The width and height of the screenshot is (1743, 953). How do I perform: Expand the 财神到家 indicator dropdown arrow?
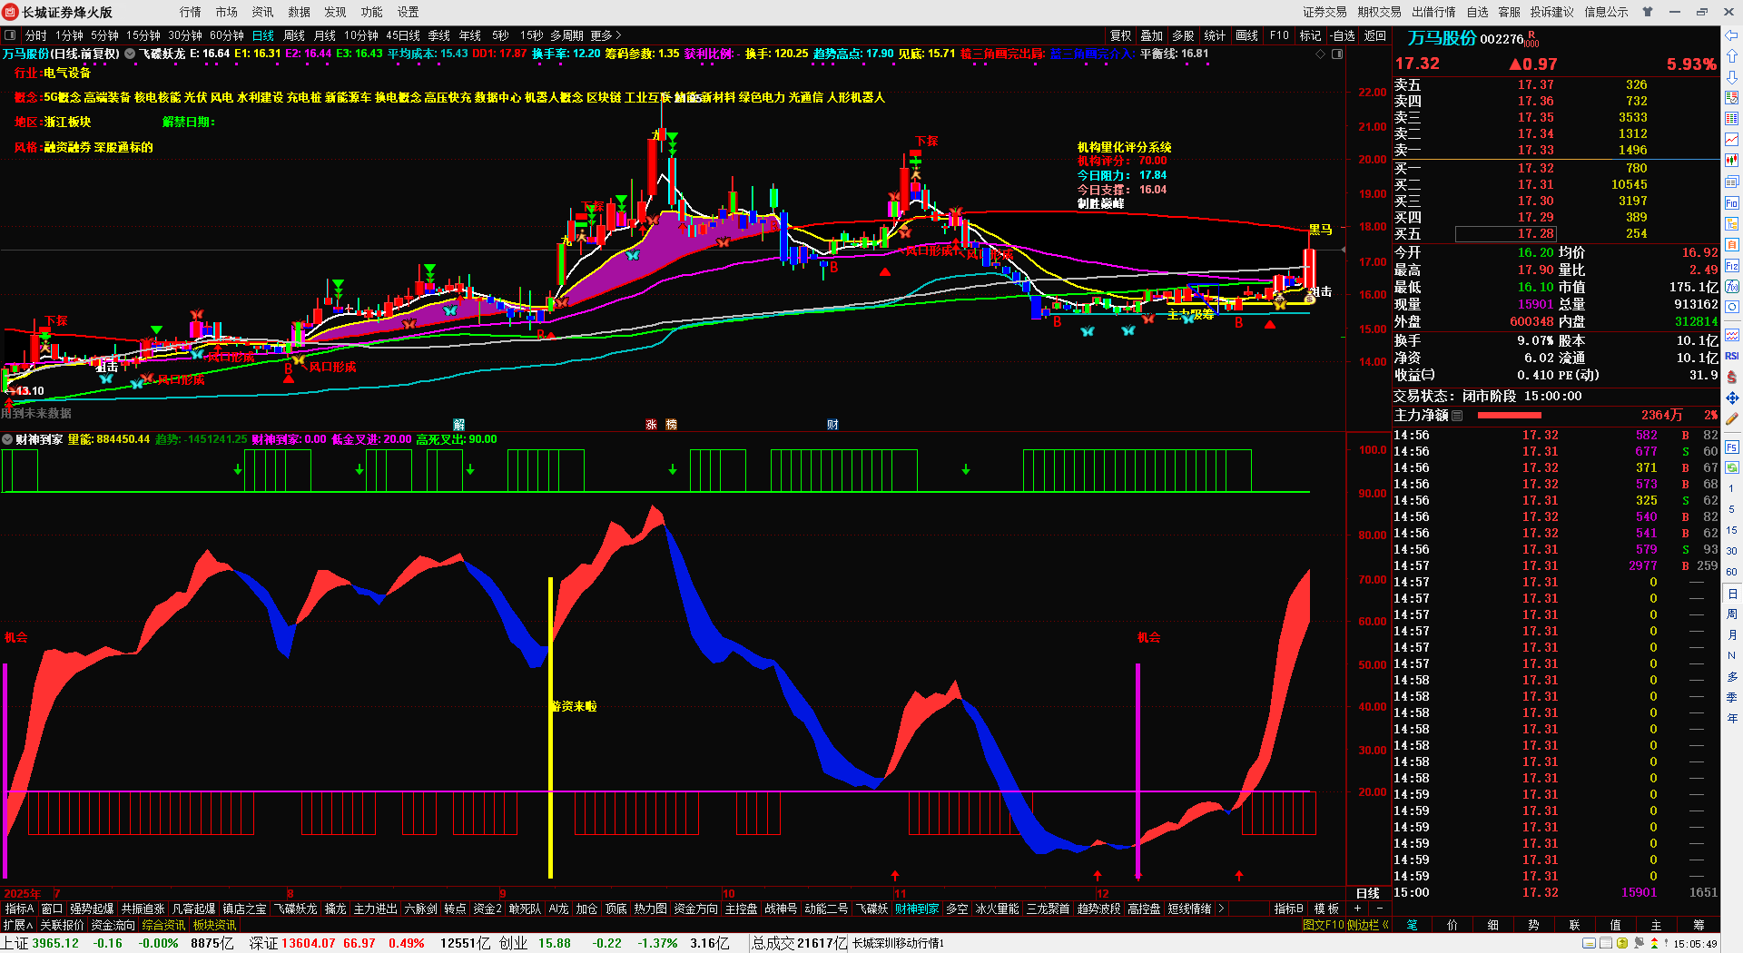coord(7,439)
